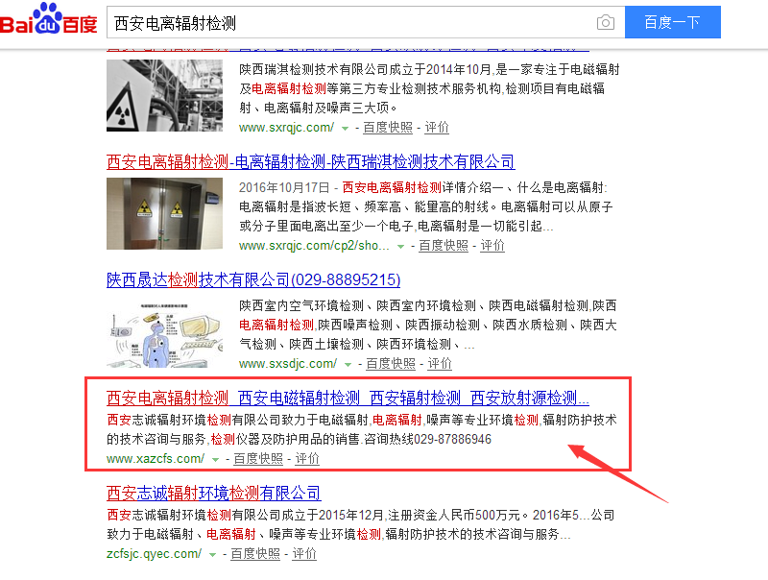Click the camera image search icon
The height and width of the screenshot is (580, 768).
pyautogui.click(x=606, y=22)
